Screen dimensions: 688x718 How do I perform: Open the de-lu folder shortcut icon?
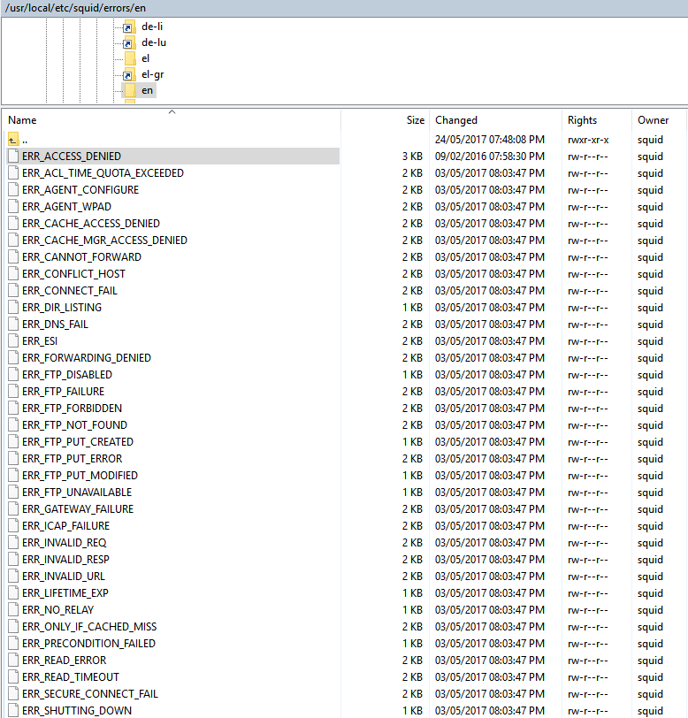(x=129, y=43)
